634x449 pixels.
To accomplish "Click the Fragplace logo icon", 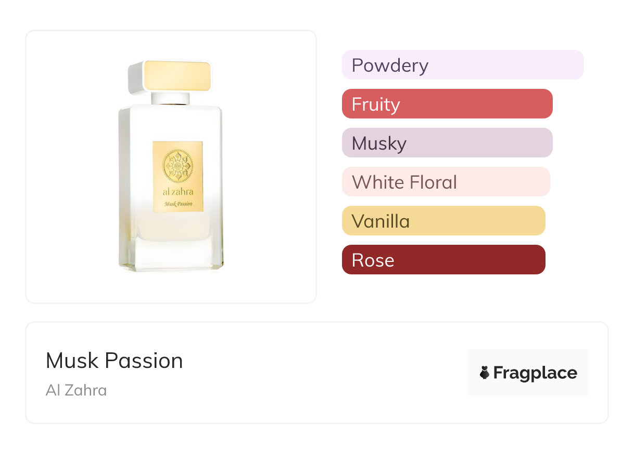I will 485,373.
